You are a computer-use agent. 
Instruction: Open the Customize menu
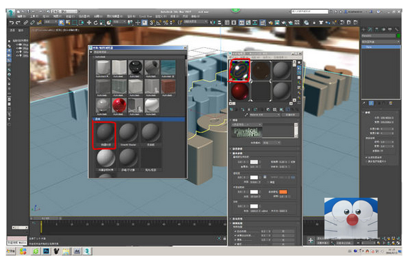coord(161,16)
